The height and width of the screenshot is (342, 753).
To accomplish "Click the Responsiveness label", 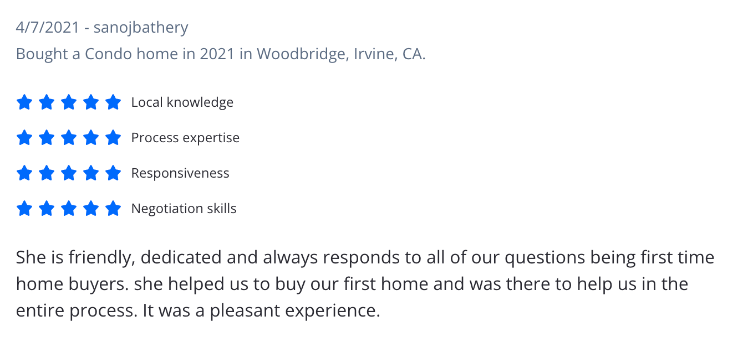I will click(x=180, y=173).
